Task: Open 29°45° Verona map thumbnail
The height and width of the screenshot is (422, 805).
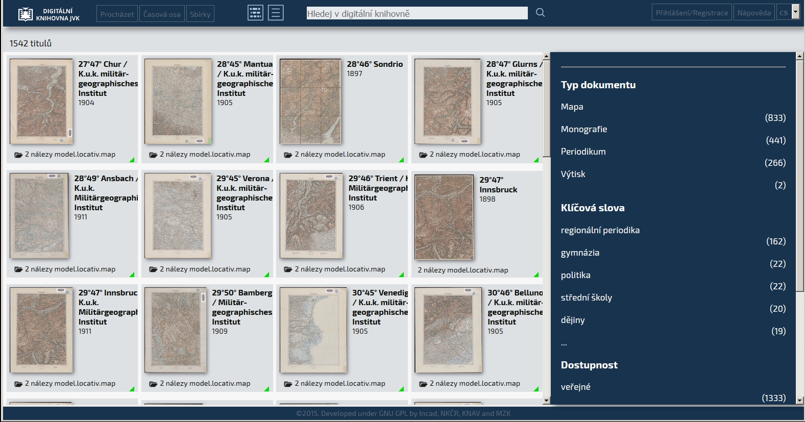Action: (x=178, y=216)
